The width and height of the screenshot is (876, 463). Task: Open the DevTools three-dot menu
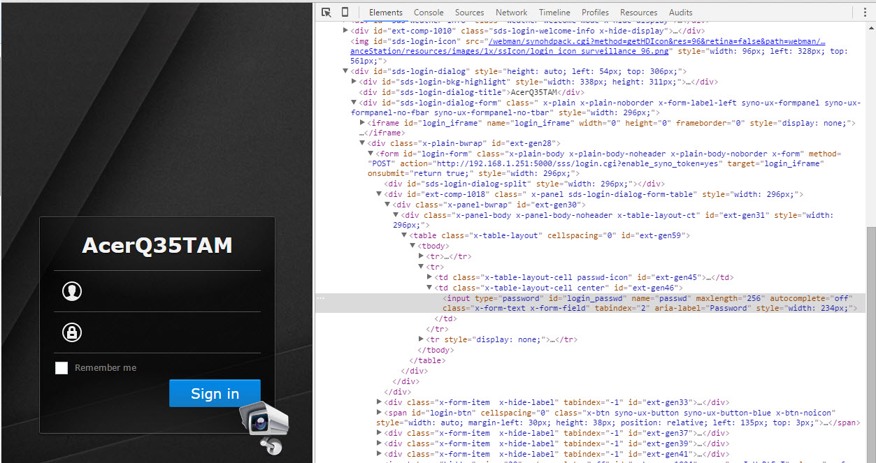point(865,12)
